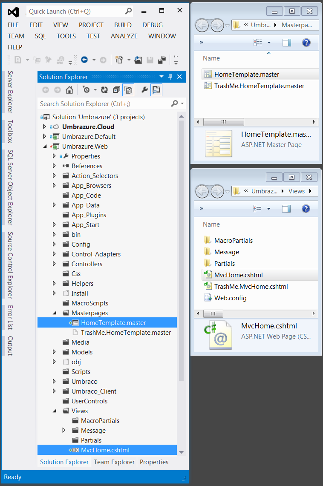The height and width of the screenshot is (486, 323).
Task: Click the Navigate Backward toolbar arrow
Action: 84,60
